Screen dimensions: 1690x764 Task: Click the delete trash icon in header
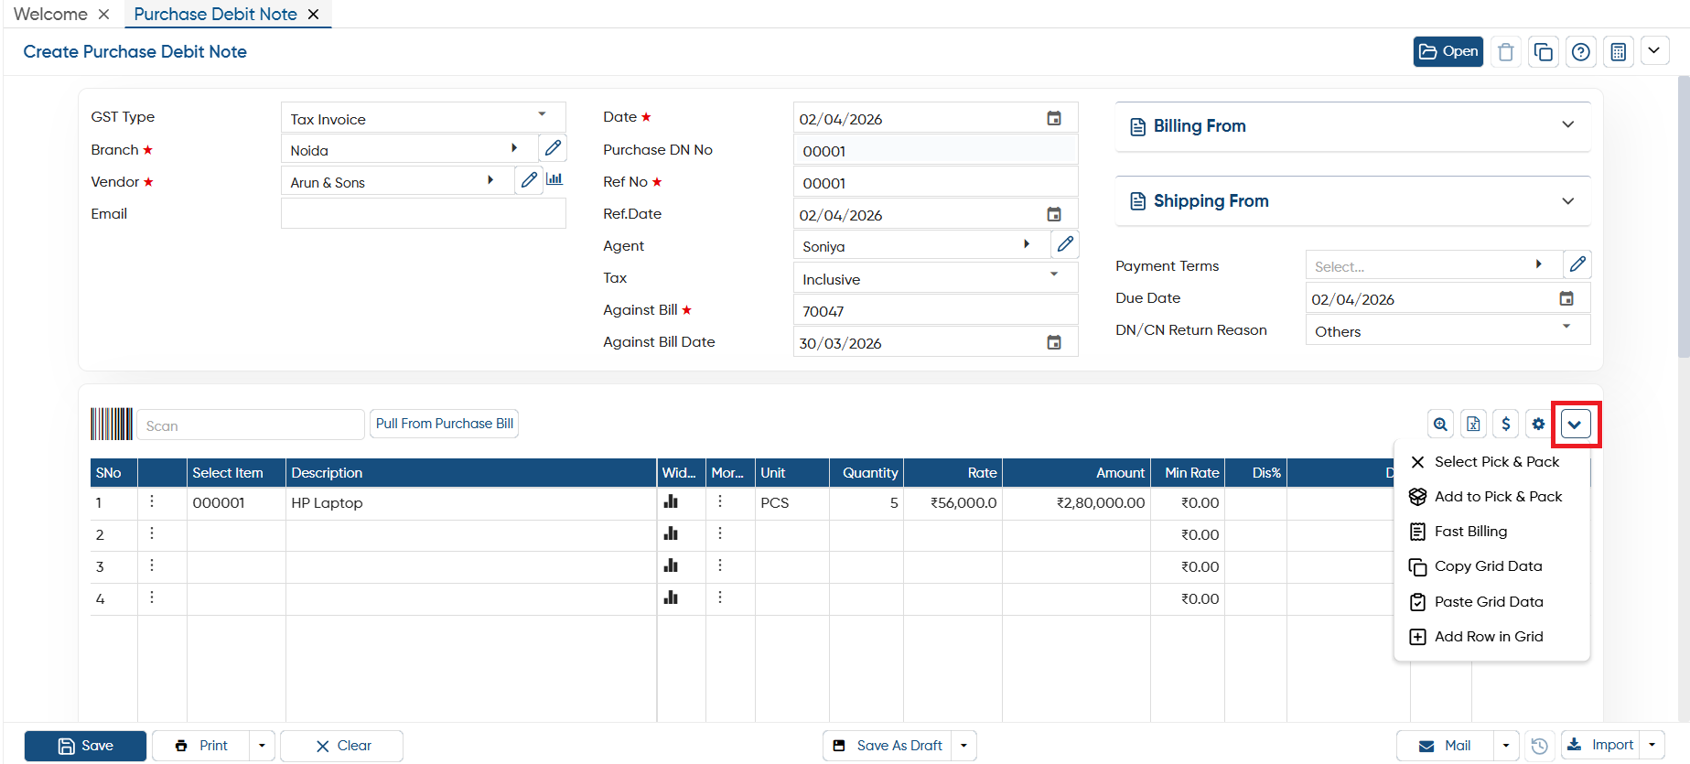pyautogui.click(x=1505, y=52)
